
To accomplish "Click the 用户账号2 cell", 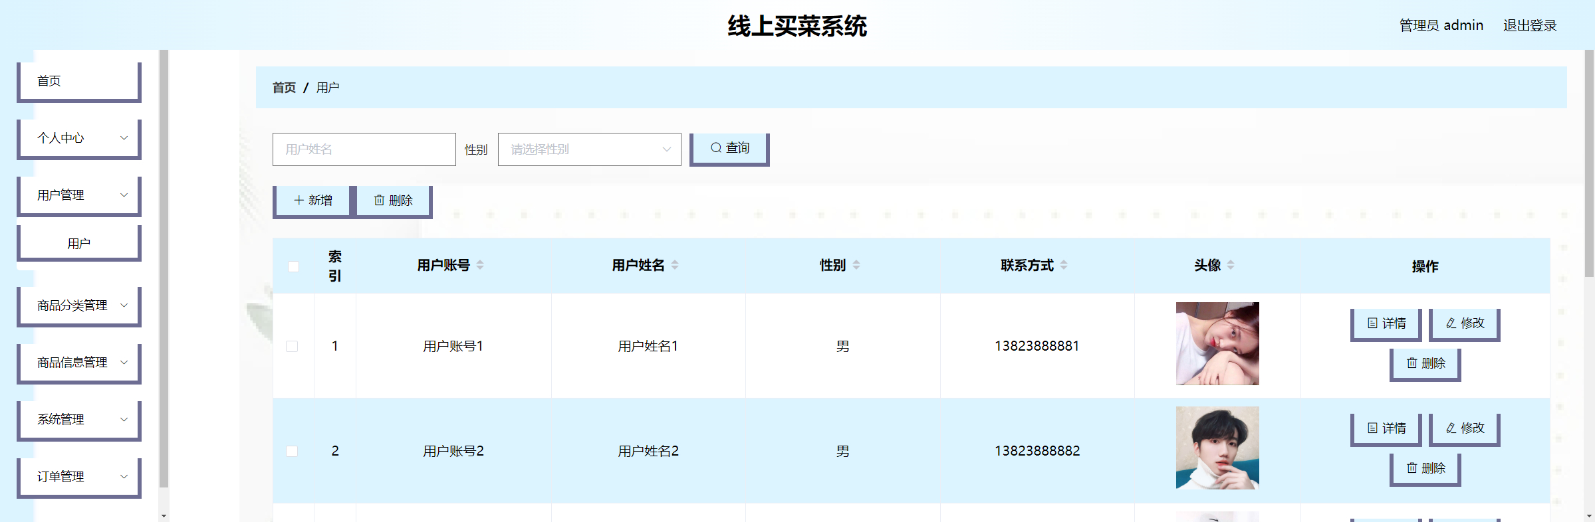I will [x=453, y=451].
